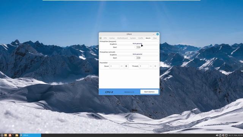Click into the Dauer input field

(x=114, y=66)
